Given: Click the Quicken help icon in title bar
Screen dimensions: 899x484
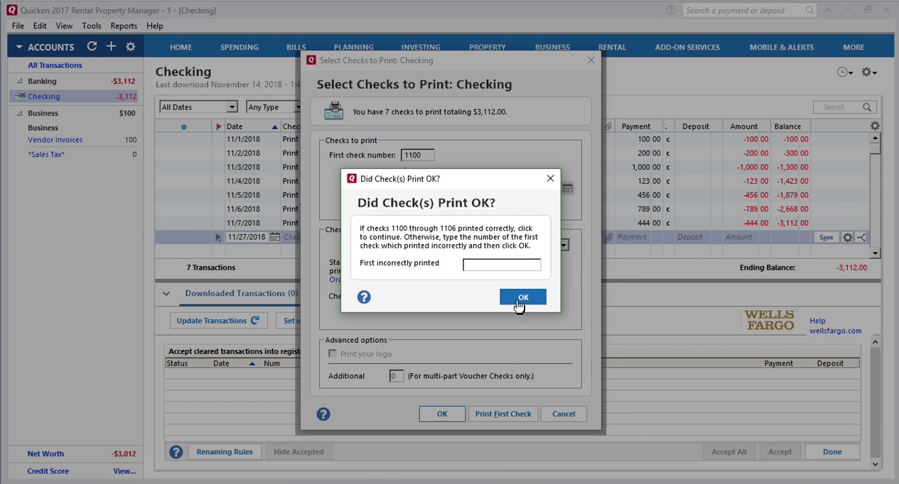Looking at the screenshot, I should tap(671, 10).
